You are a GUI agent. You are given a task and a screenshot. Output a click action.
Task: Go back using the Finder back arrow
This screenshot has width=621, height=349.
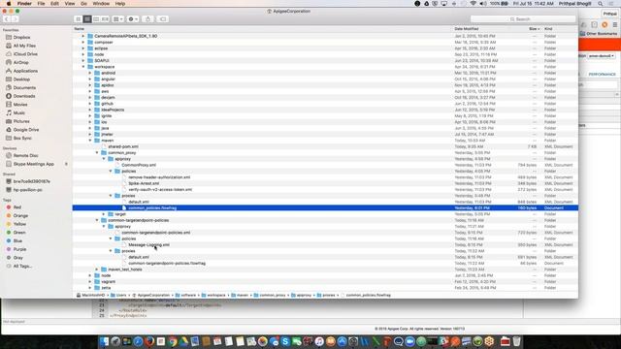pyautogui.click(x=7, y=19)
